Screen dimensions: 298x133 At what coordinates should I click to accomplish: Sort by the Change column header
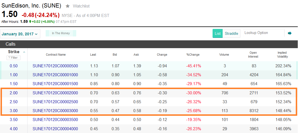click(162, 55)
